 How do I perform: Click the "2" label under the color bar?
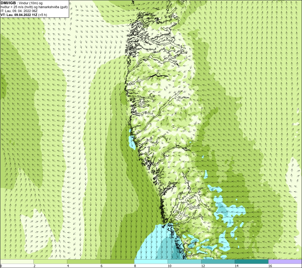[34, 266]
